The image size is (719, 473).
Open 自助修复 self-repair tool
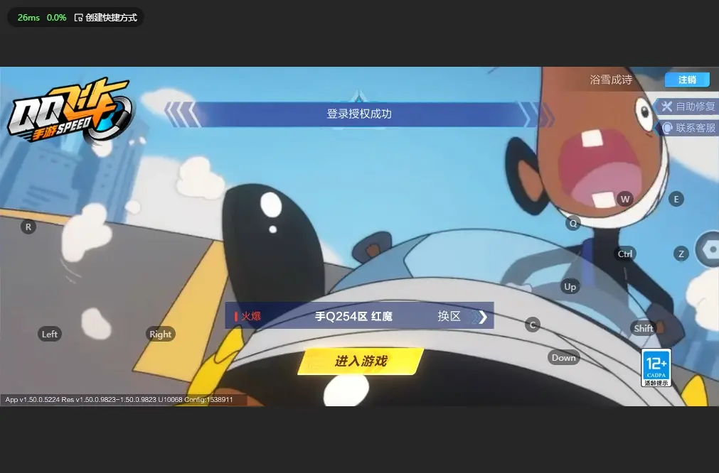coord(688,107)
